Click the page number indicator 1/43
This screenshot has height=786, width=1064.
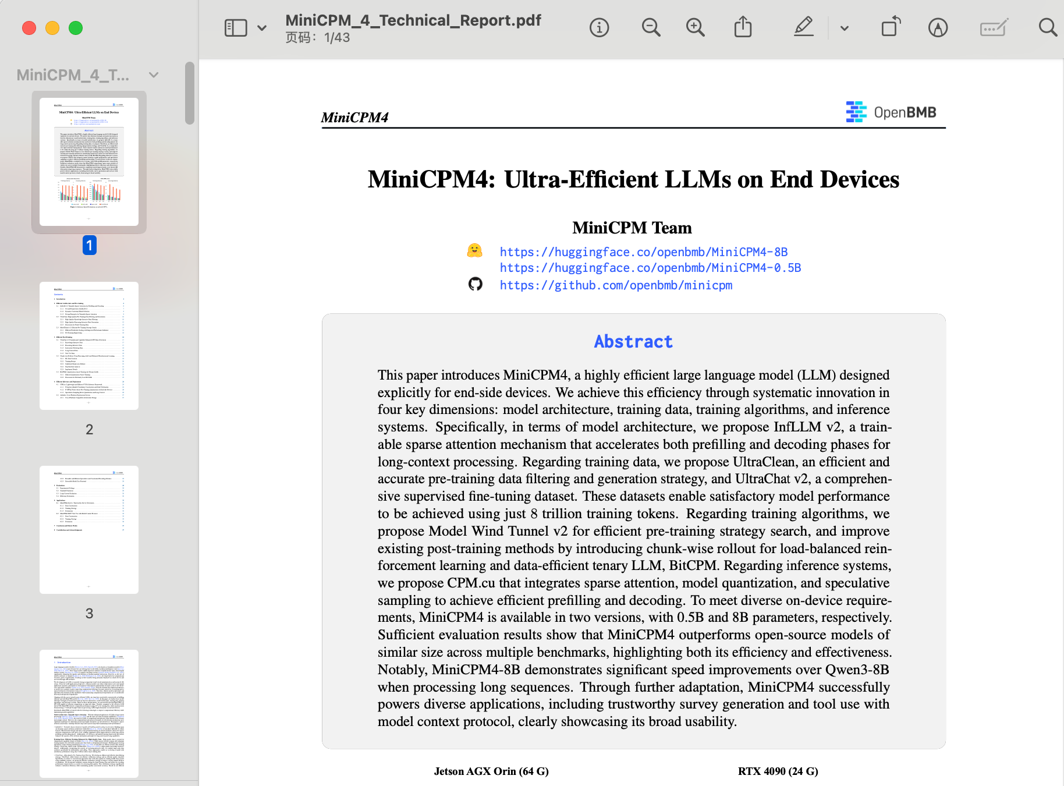pos(337,38)
